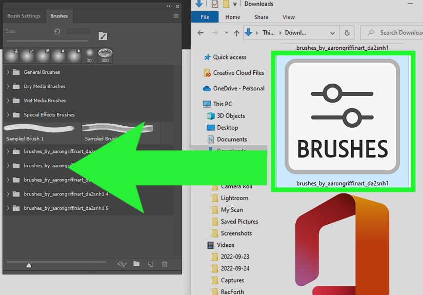Delete brush with trash icon
This screenshot has height=295, width=423.
164,264
